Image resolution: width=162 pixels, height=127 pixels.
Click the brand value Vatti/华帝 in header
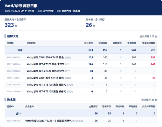point(48,11)
